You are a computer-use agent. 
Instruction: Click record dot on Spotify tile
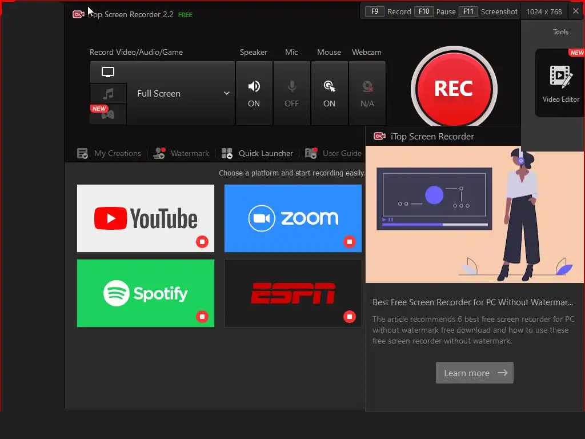coord(202,317)
